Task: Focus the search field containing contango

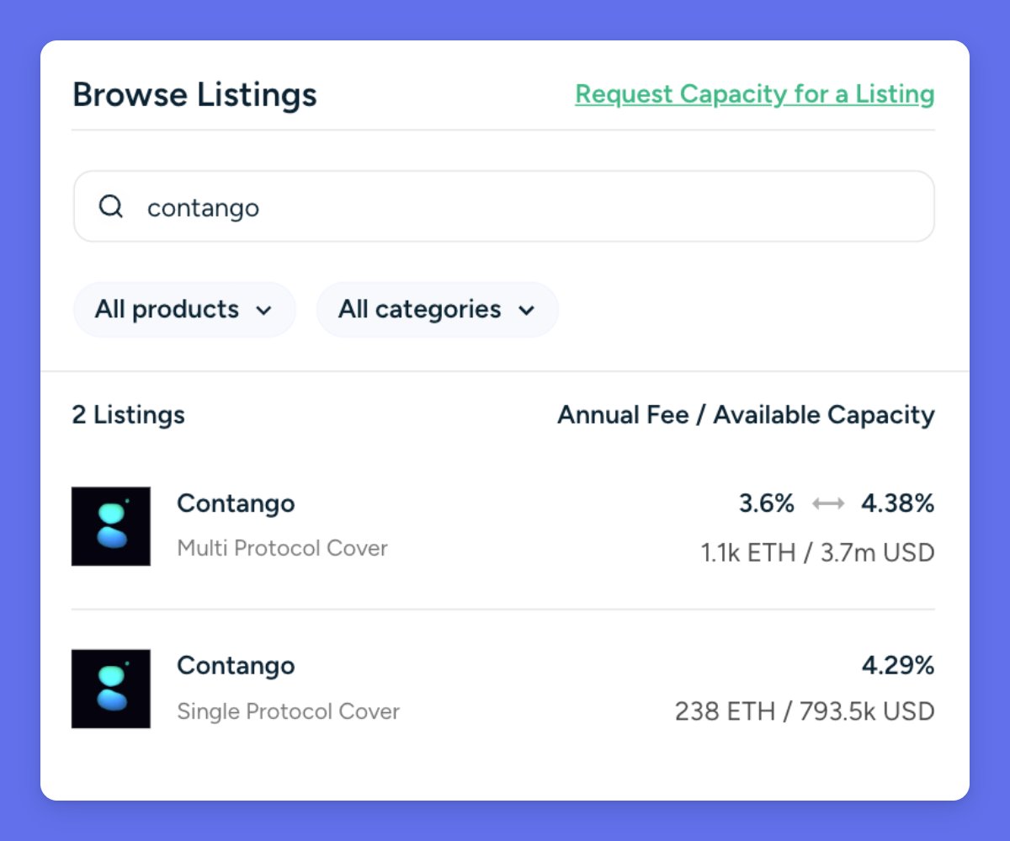Action: click(x=504, y=206)
